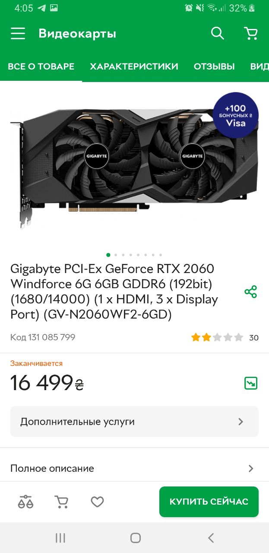Switch to Характеристики tab
This screenshot has width=269, height=553.
[134, 67]
